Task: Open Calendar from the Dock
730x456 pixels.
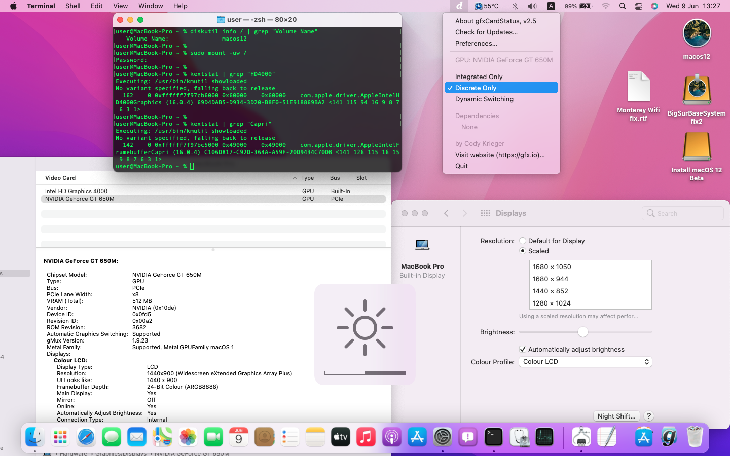Action: 239,437
